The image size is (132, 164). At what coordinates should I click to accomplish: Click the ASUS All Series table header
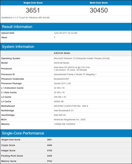pos(62,53)
